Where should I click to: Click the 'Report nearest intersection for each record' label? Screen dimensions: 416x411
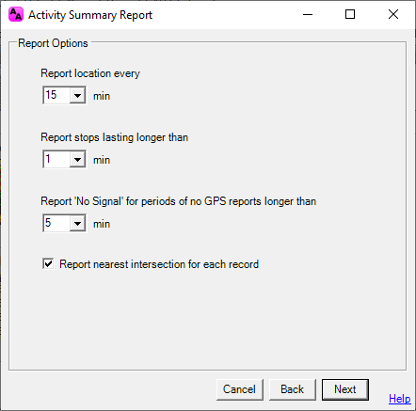click(x=159, y=264)
